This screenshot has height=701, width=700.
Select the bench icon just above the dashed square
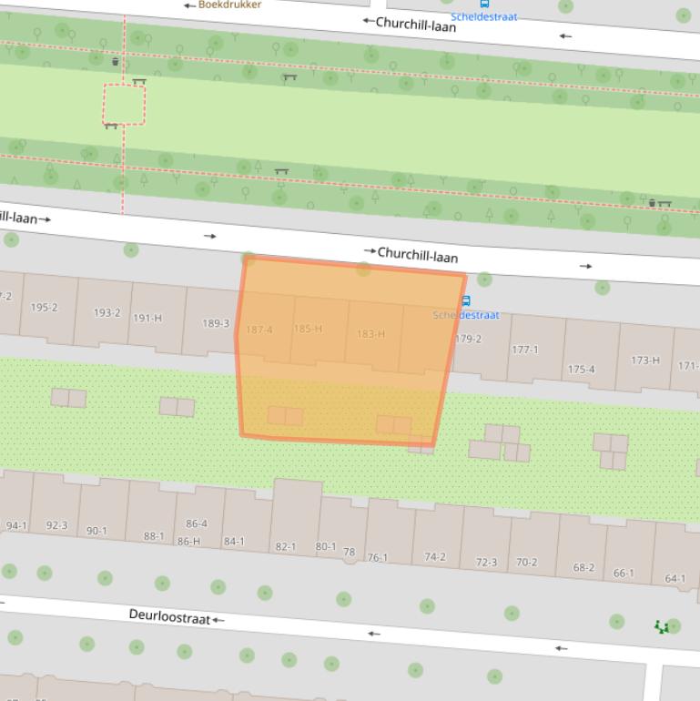pos(139,82)
